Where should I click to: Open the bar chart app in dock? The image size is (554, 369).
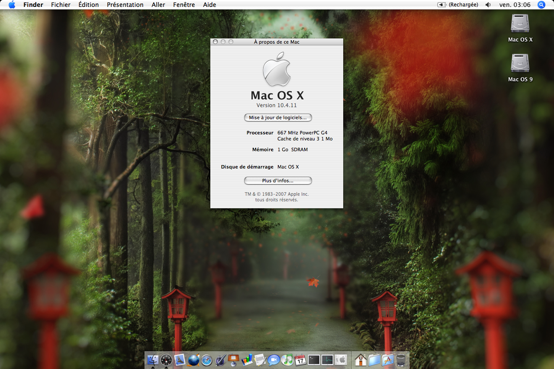247,359
